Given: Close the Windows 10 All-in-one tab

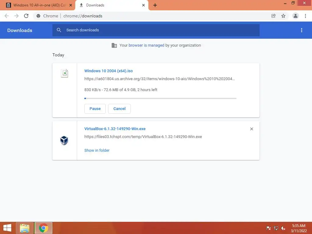Looking at the screenshot, I should point(71,5).
